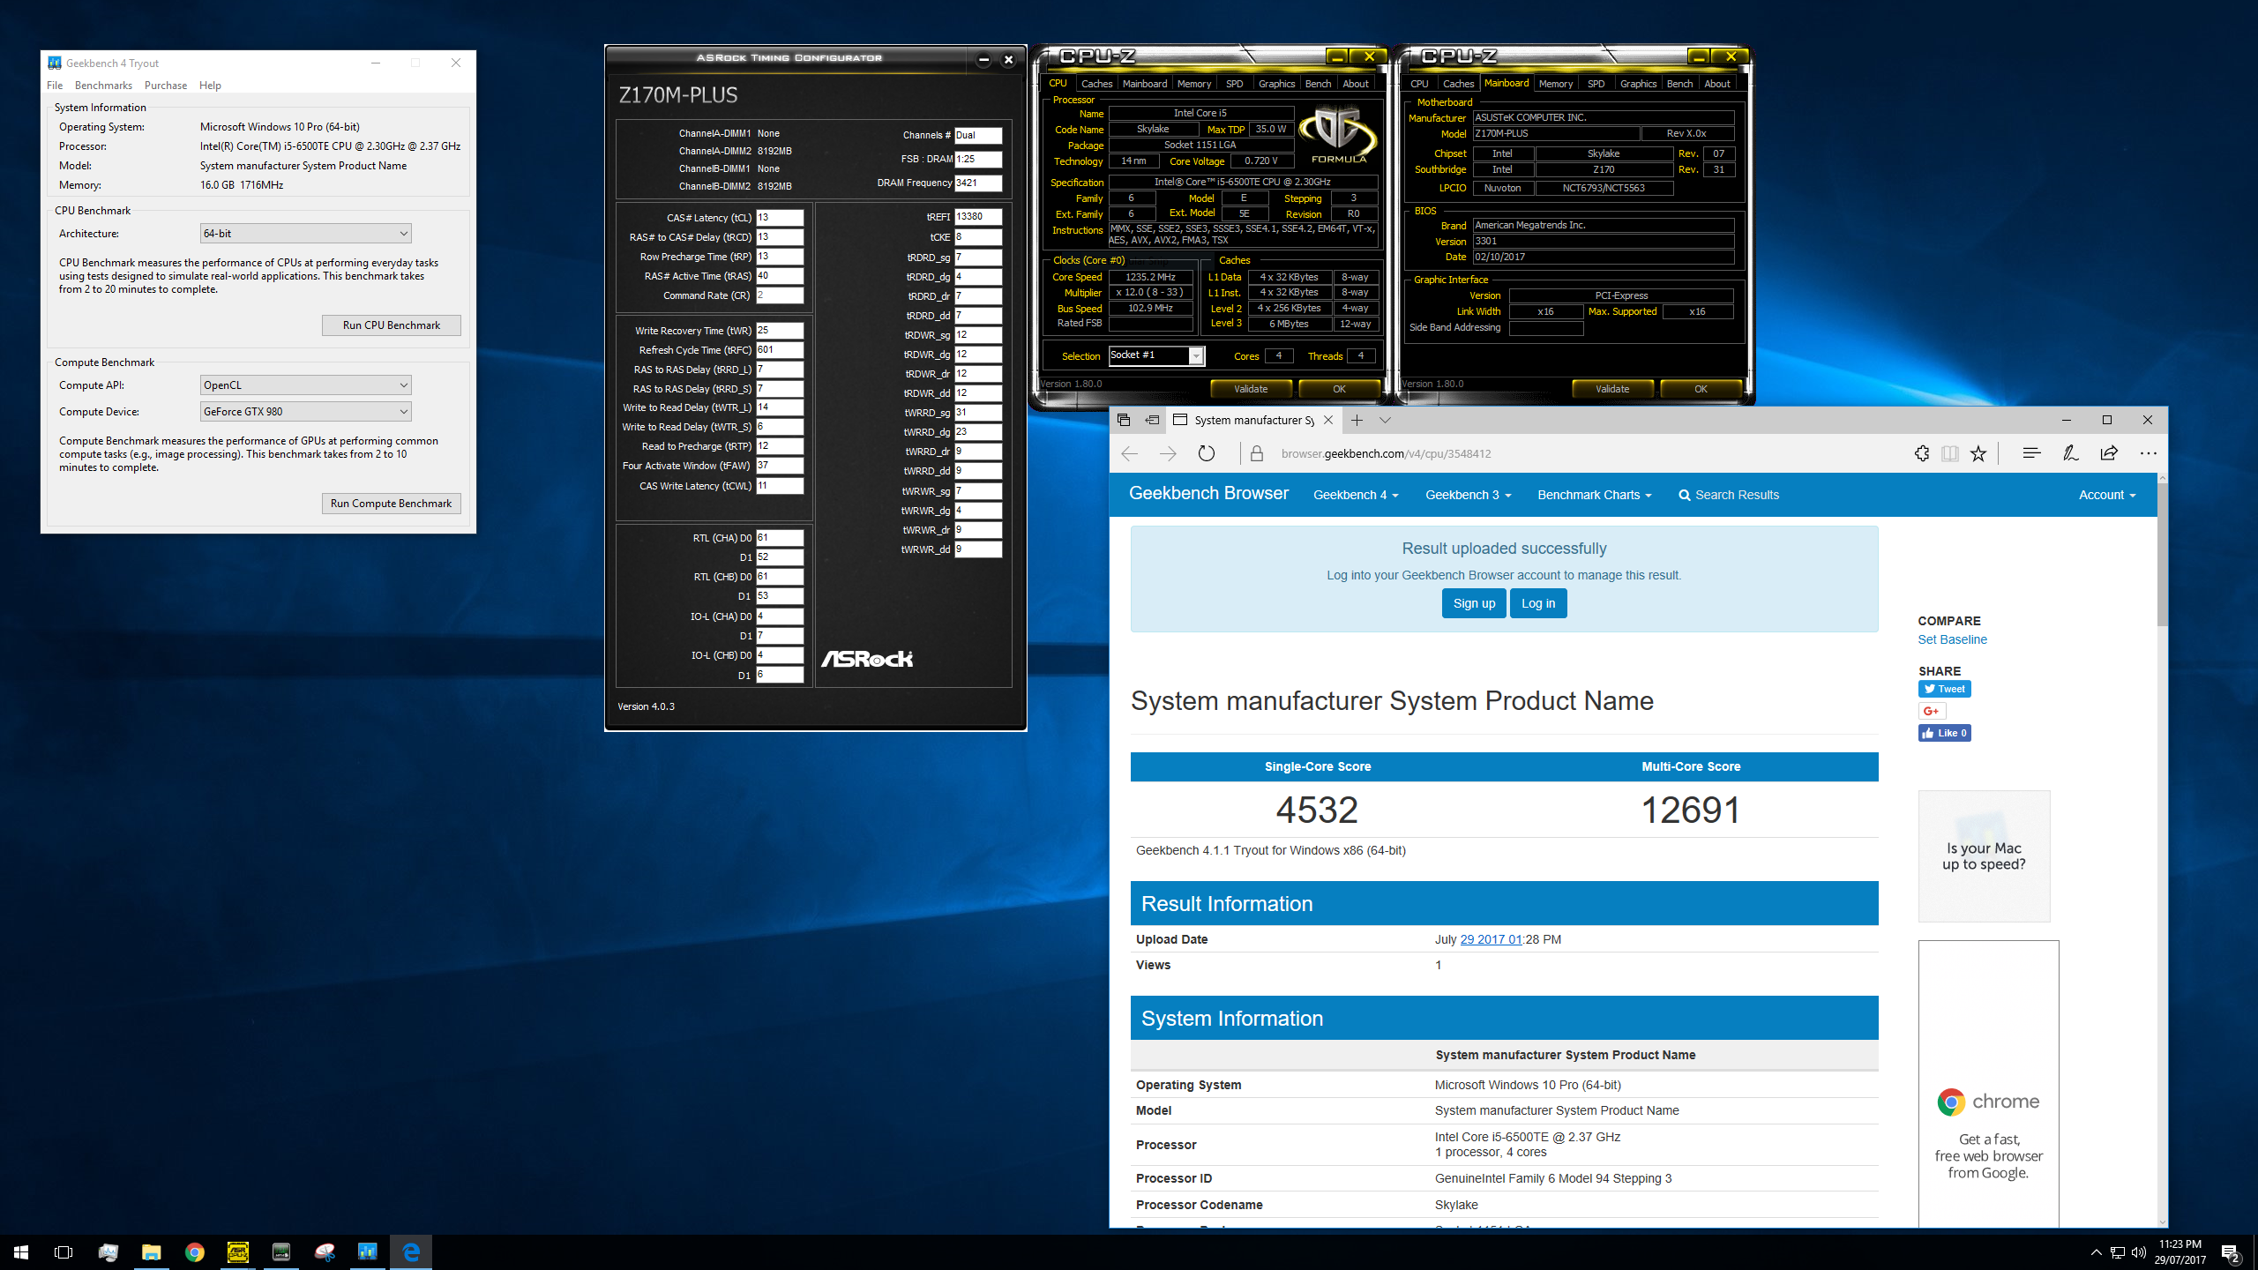
Task: Click the Log in button
Action: coord(1538,603)
